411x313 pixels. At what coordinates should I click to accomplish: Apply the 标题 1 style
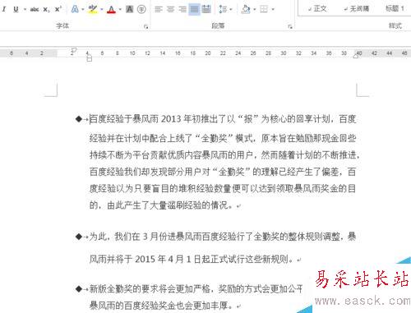tap(395, 9)
